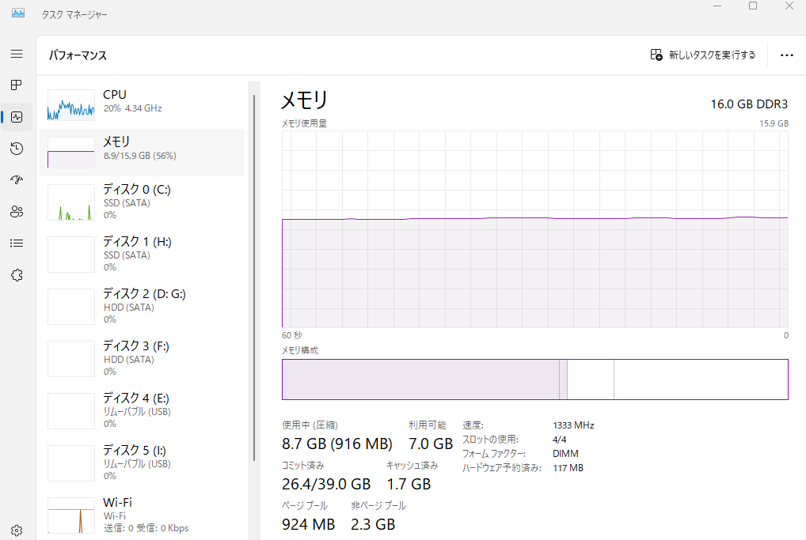Click the 2.3 GB non-paged pool value
This screenshot has height=540, width=806.
click(373, 524)
